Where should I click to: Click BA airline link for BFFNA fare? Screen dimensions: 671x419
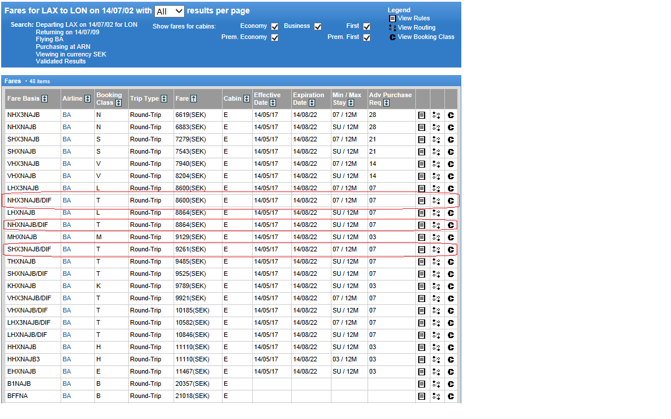click(67, 396)
